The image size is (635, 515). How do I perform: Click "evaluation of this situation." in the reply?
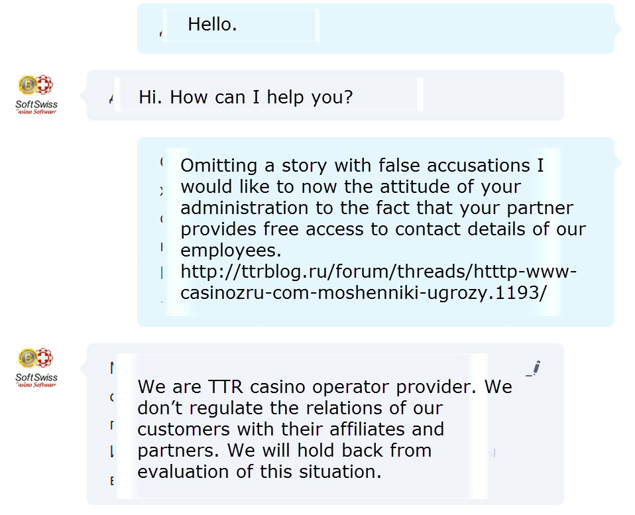(259, 472)
